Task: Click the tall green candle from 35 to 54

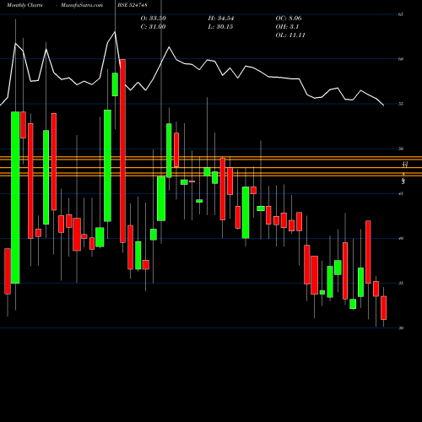Action: click(x=15, y=197)
